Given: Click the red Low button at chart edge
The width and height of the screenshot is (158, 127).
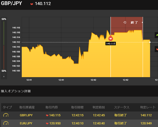Looking at the screenshot, I should point(156,49).
